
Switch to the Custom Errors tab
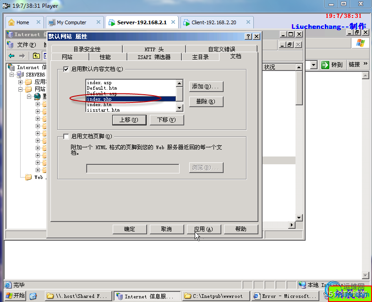pos(222,49)
